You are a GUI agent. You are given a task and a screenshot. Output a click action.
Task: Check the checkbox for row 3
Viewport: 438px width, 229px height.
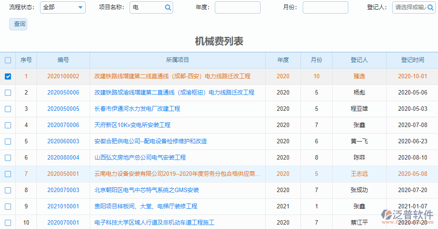pos(8,109)
